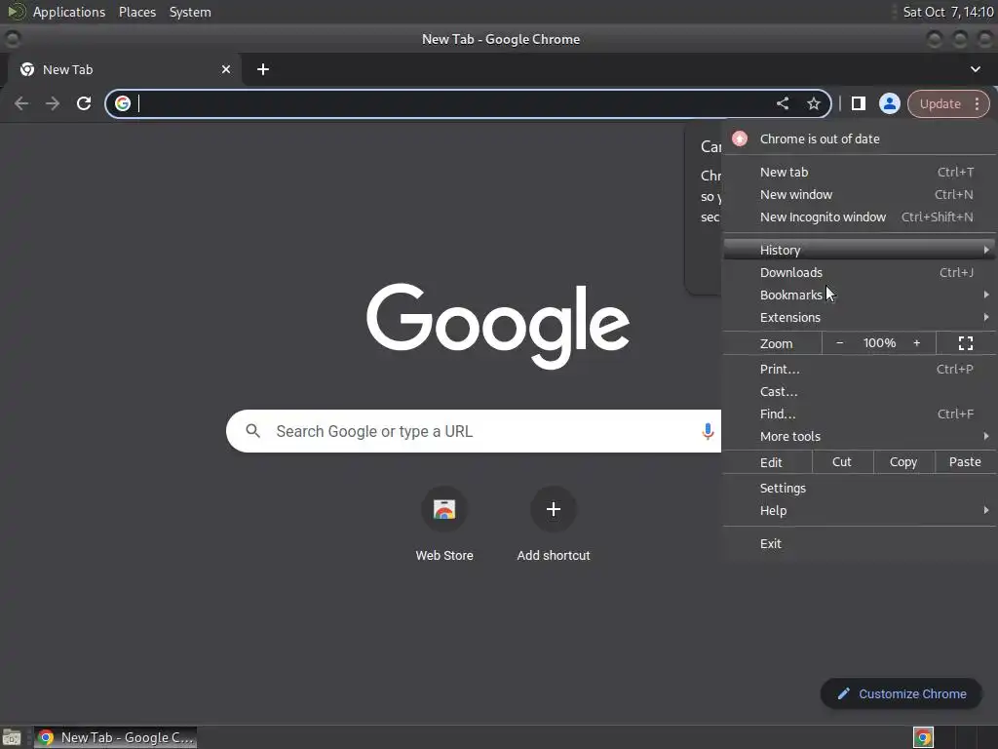The width and height of the screenshot is (998, 749).
Task: Open the Applications menu
Action: pyautogui.click(x=69, y=12)
